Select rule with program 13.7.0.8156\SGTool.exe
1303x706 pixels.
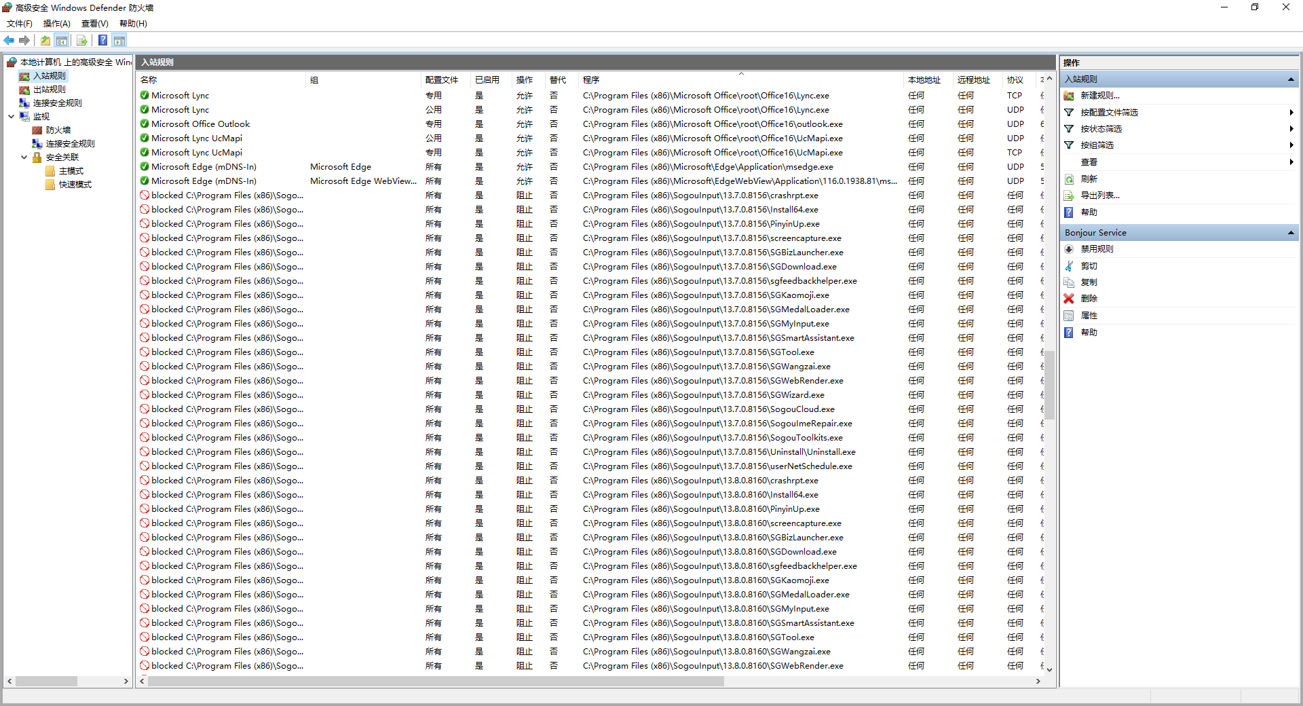tap(590, 352)
